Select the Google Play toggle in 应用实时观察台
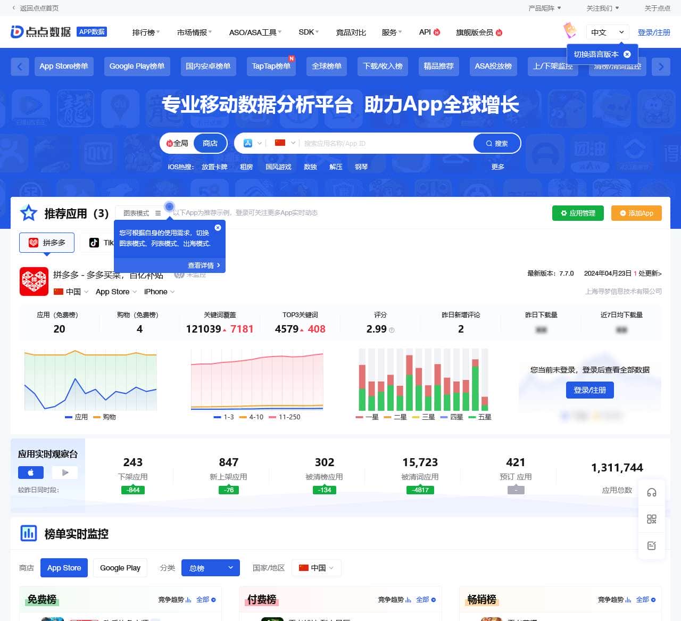Screen dimensions: 681x621 point(65,472)
